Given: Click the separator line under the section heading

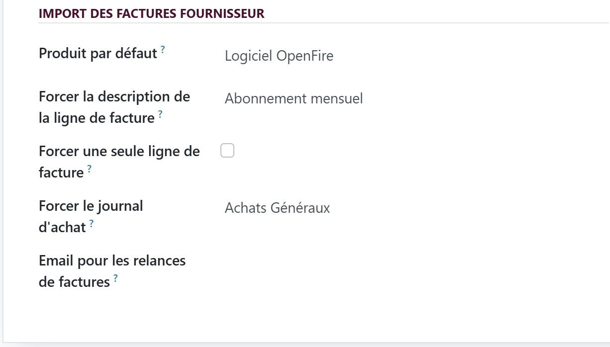Looking at the screenshot, I should pyautogui.click(x=324, y=23).
